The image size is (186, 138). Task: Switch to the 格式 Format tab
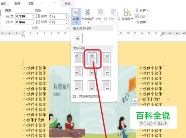coord(67,4)
